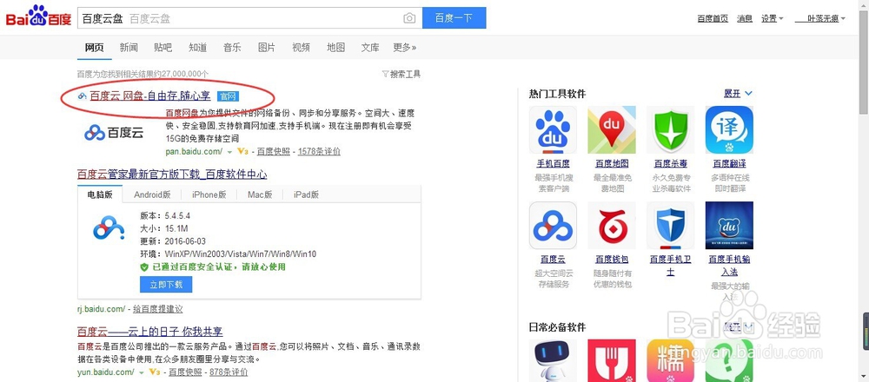This screenshot has width=869, height=382.
Task: Click the Baidu logo
Action: coord(38,16)
